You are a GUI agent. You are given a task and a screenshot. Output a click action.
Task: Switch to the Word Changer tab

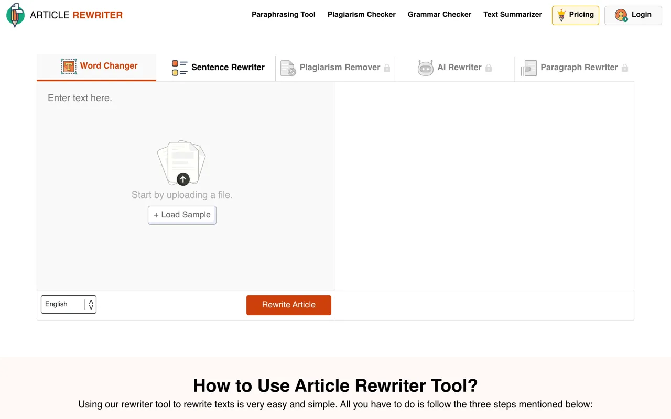click(96, 67)
